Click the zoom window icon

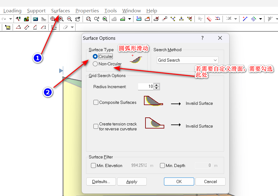pyautogui.click(x=88, y=19)
